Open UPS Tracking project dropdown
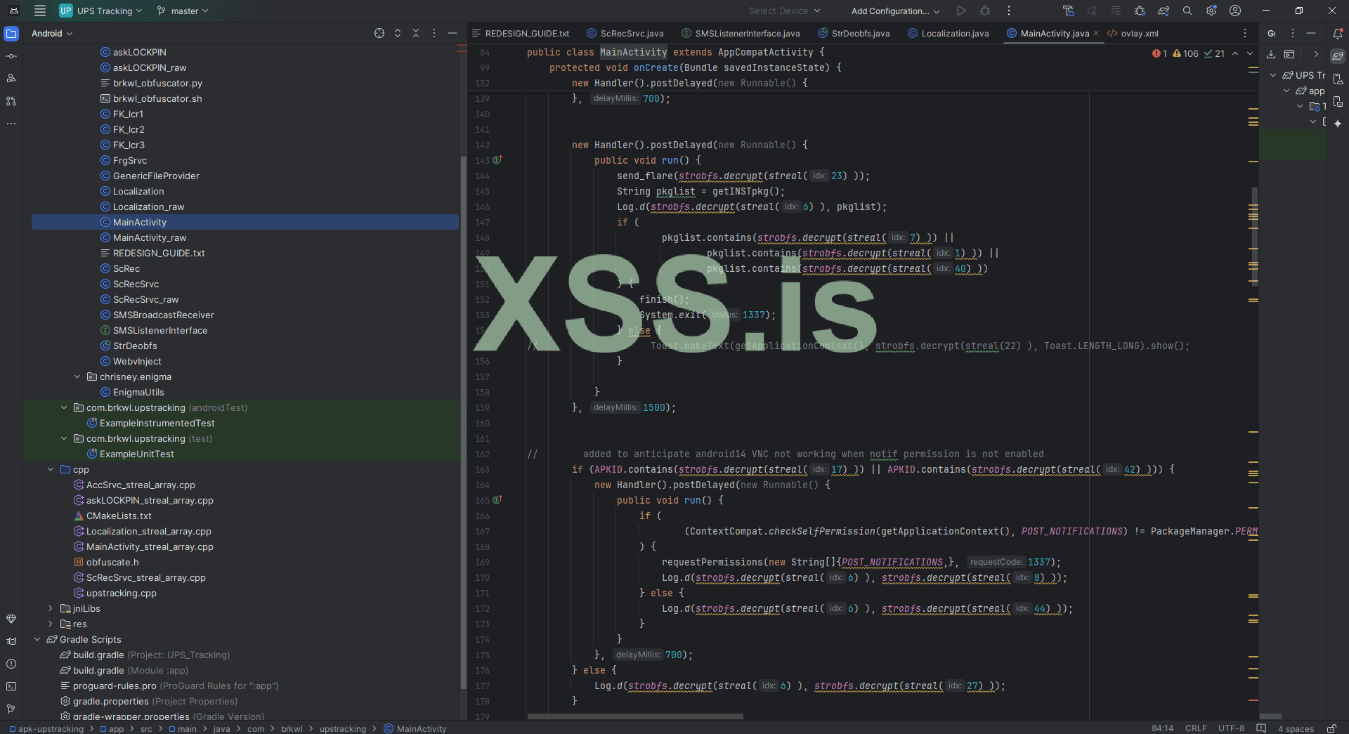The image size is (1349, 734). (x=101, y=11)
